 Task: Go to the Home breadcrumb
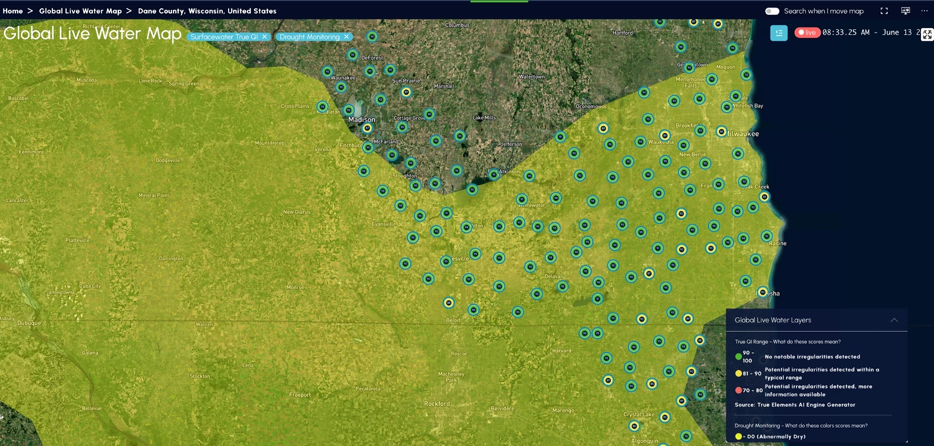tap(12, 11)
